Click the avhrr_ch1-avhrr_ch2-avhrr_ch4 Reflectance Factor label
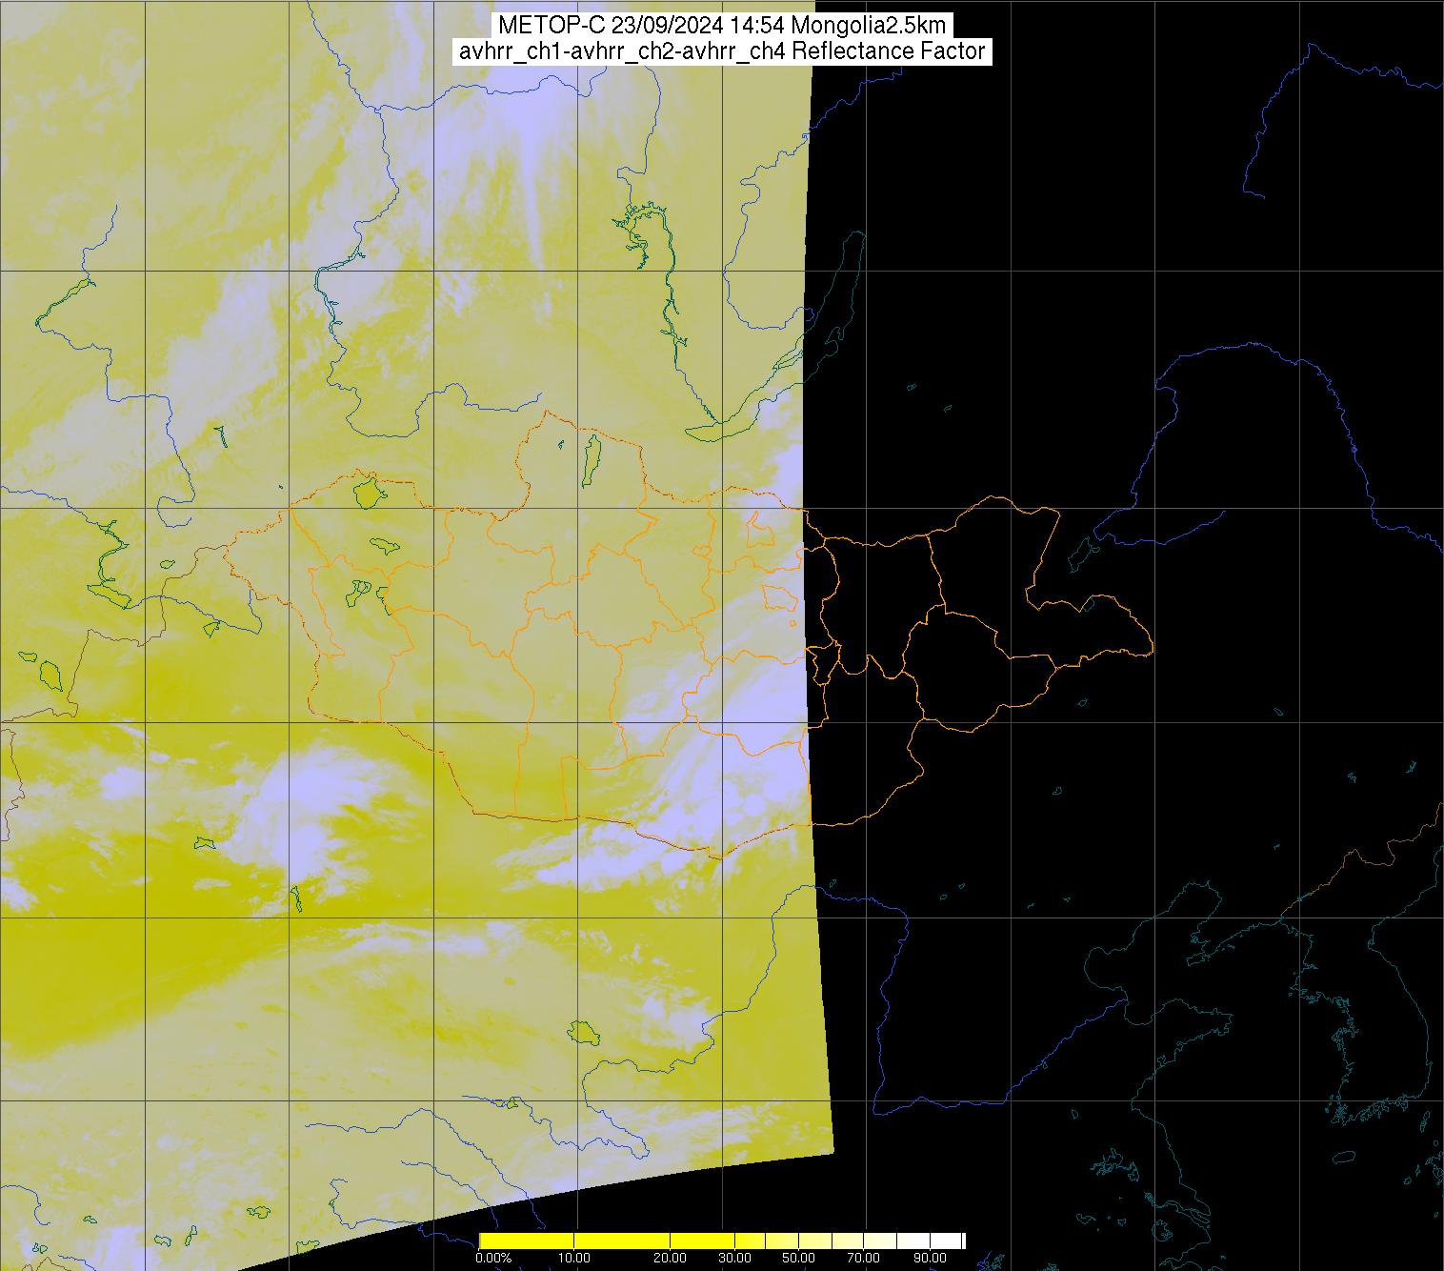The image size is (1444, 1271). [721, 50]
